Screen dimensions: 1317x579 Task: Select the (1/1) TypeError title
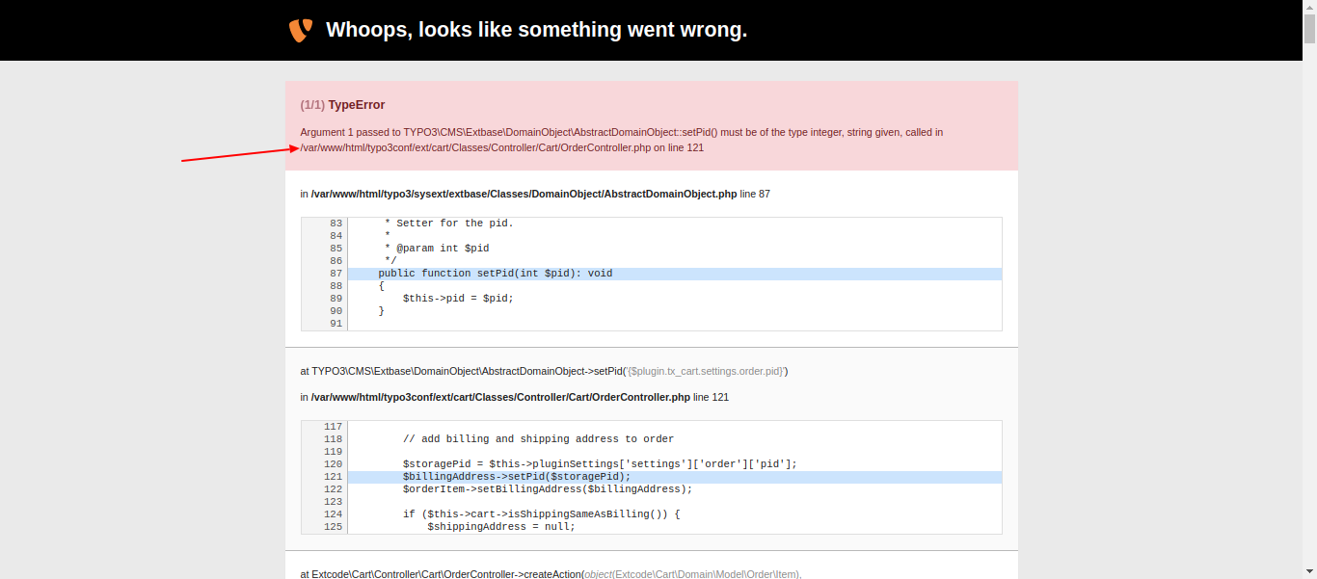342,105
